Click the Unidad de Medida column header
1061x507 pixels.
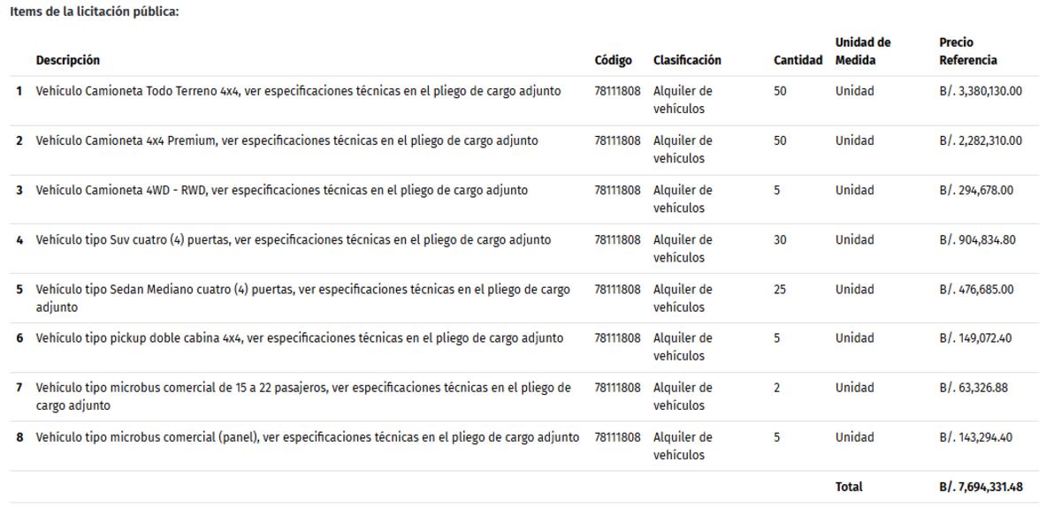[862, 51]
